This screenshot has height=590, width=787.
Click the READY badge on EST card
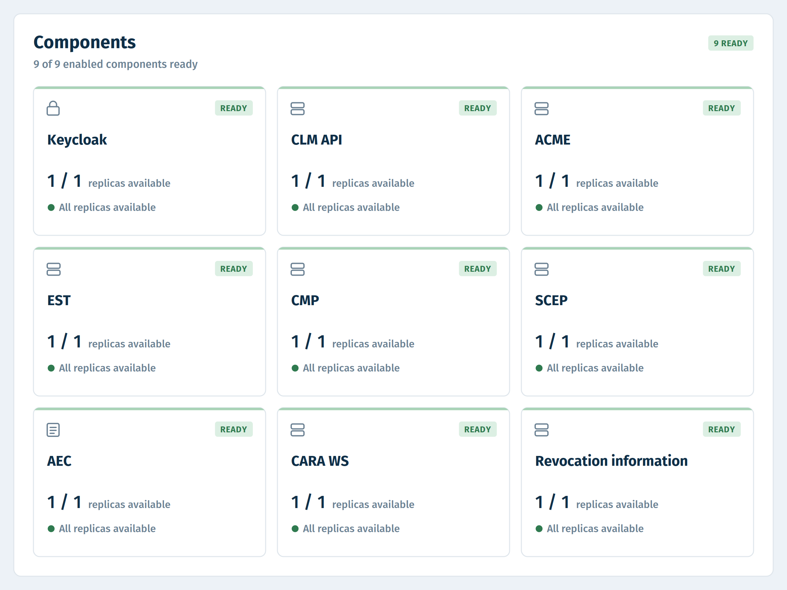pyautogui.click(x=234, y=269)
